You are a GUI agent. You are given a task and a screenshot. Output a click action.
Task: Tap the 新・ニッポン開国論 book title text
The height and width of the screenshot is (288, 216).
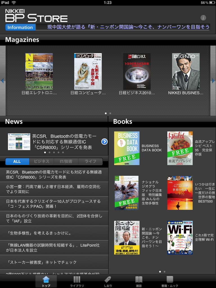pos(152,237)
